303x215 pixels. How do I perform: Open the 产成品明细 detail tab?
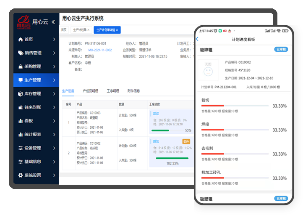coord(90,91)
